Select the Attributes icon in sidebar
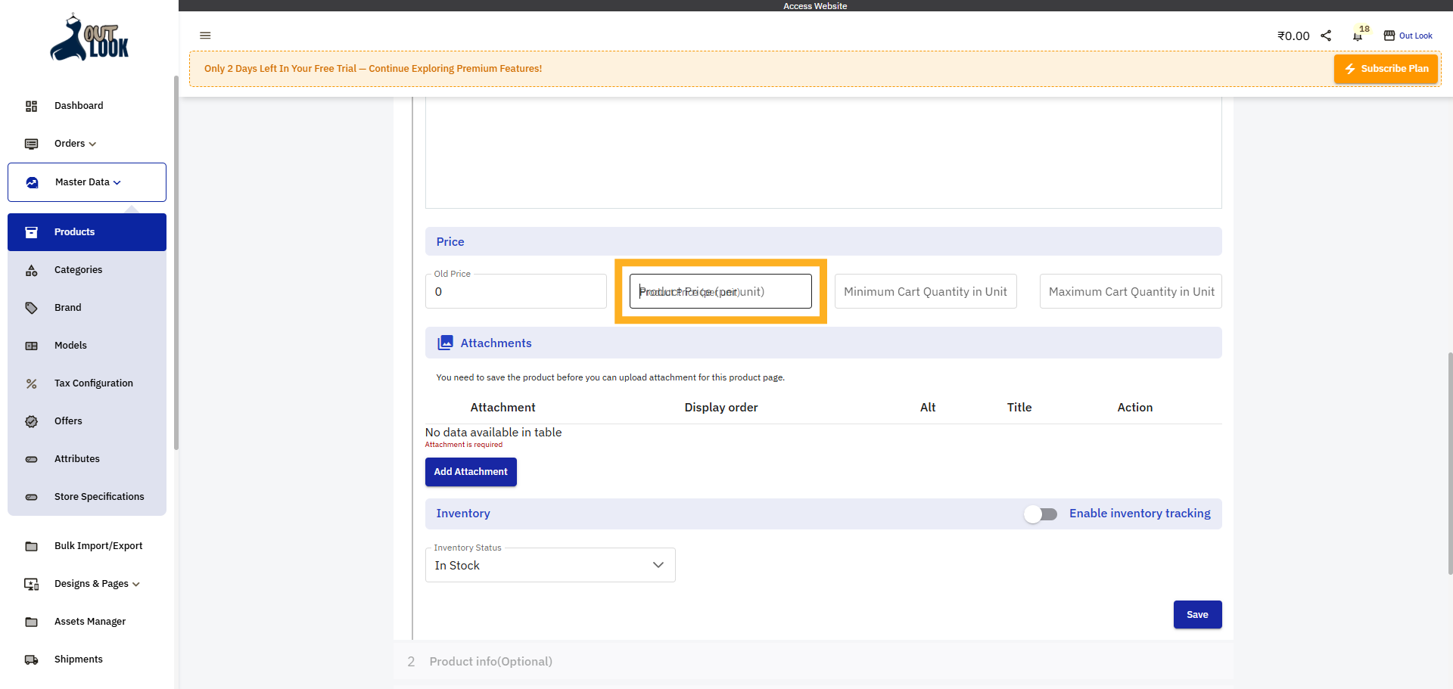Viewport: 1453px width, 689px height. pos(31,459)
